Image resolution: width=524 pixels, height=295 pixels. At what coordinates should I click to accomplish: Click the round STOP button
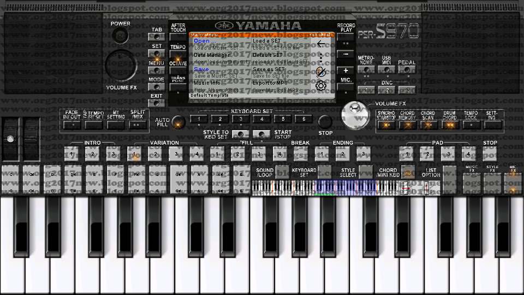pyautogui.click(x=325, y=122)
